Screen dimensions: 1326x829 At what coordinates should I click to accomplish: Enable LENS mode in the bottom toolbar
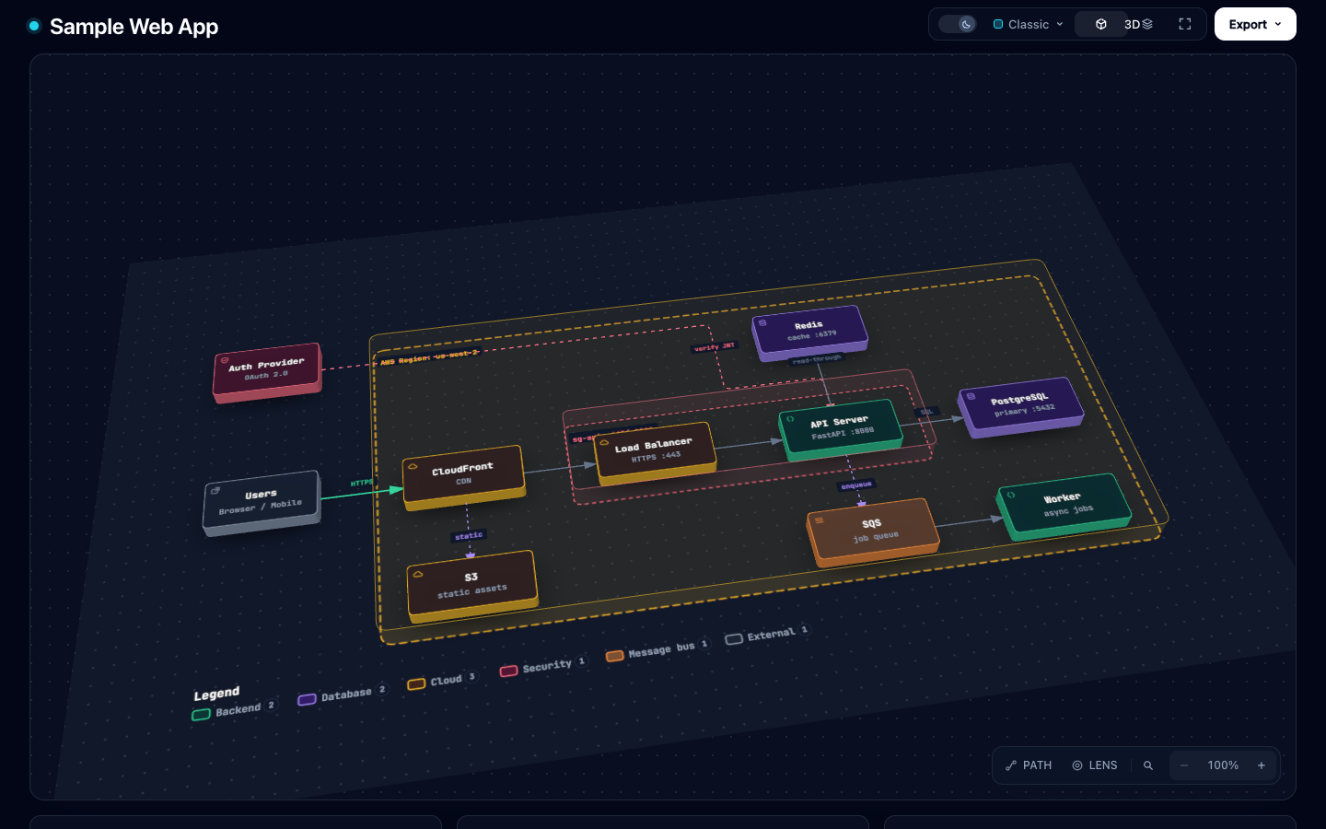[x=1095, y=765]
